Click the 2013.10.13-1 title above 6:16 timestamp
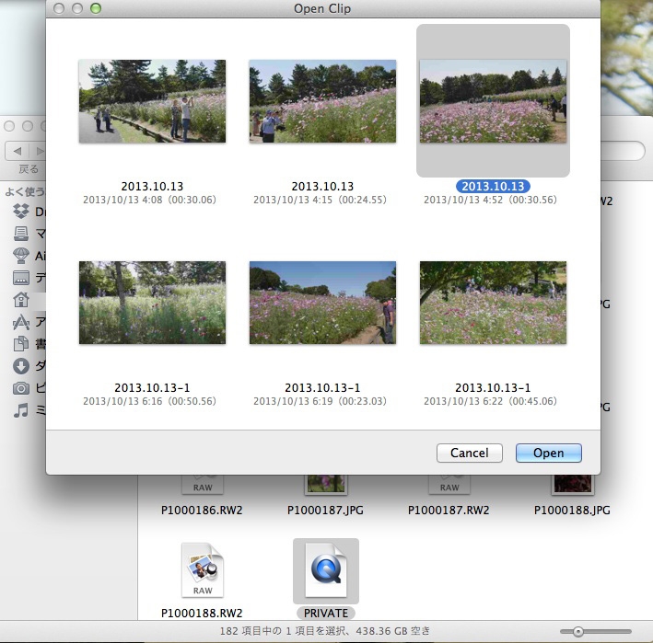 (x=152, y=387)
